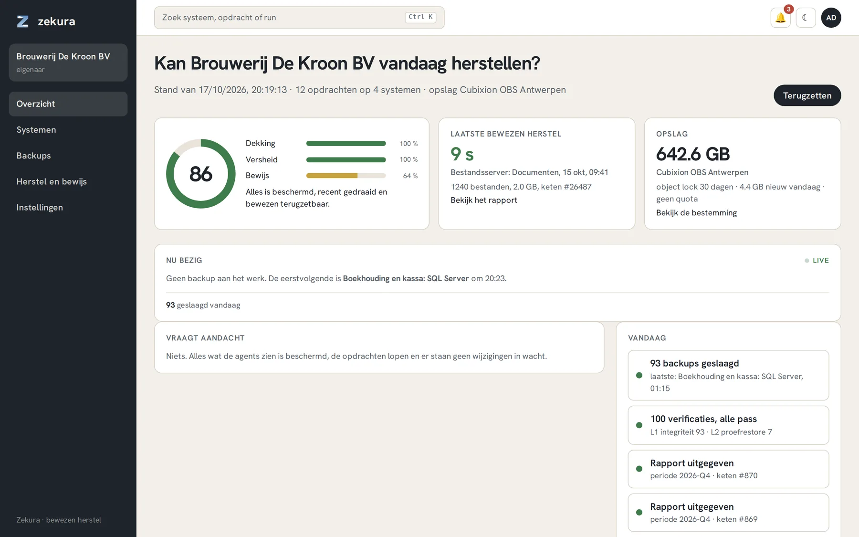
Task: Click Boekhouding en kassa: SQL Server text
Action: tap(406, 278)
